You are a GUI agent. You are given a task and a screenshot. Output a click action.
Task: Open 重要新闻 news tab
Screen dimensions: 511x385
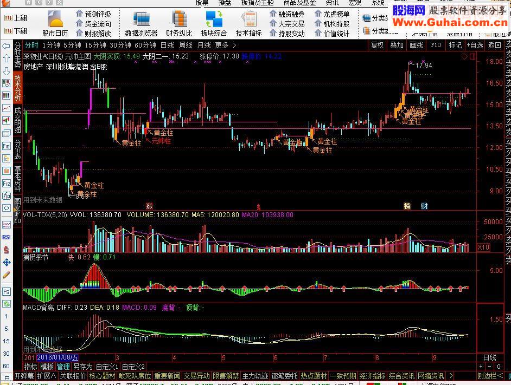tap(167, 376)
